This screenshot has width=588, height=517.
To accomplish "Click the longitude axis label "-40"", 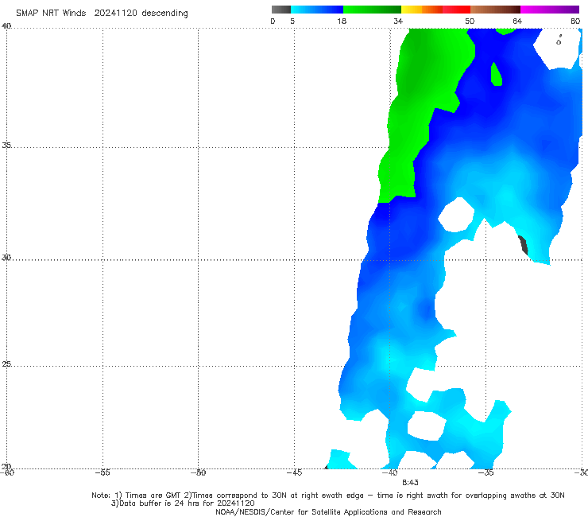I will (x=390, y=472).
